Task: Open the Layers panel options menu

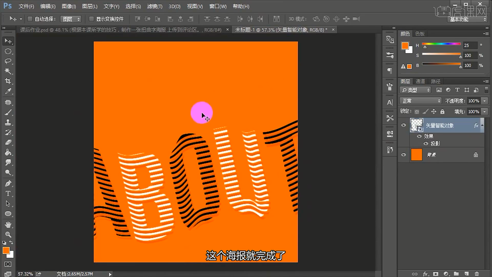Action: 486,81
